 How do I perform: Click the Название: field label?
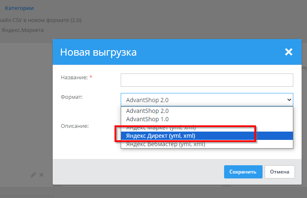coord(74,77)
